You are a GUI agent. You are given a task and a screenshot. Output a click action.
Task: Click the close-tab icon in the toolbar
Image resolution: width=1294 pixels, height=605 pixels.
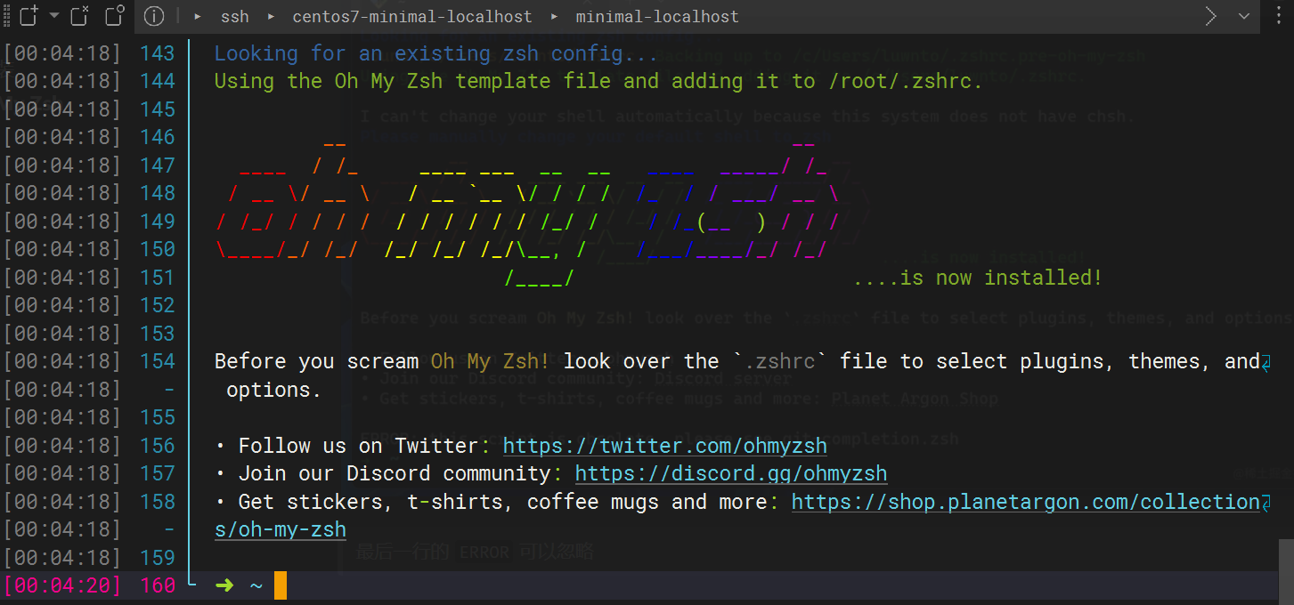click(x=79, y=15)
